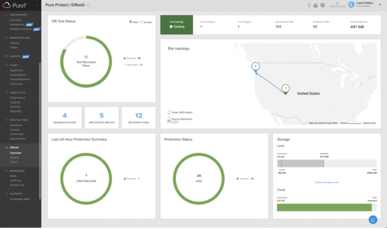The width and height of the screenshot is (387, 229).
Task: Open Assessment in the sidebar
Action: [17, 24]
